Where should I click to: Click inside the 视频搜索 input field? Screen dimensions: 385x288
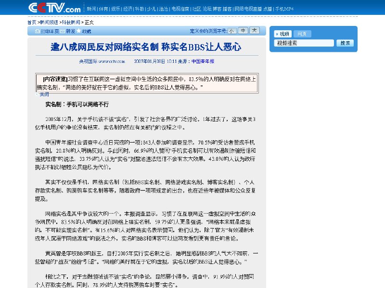(303, 43)
